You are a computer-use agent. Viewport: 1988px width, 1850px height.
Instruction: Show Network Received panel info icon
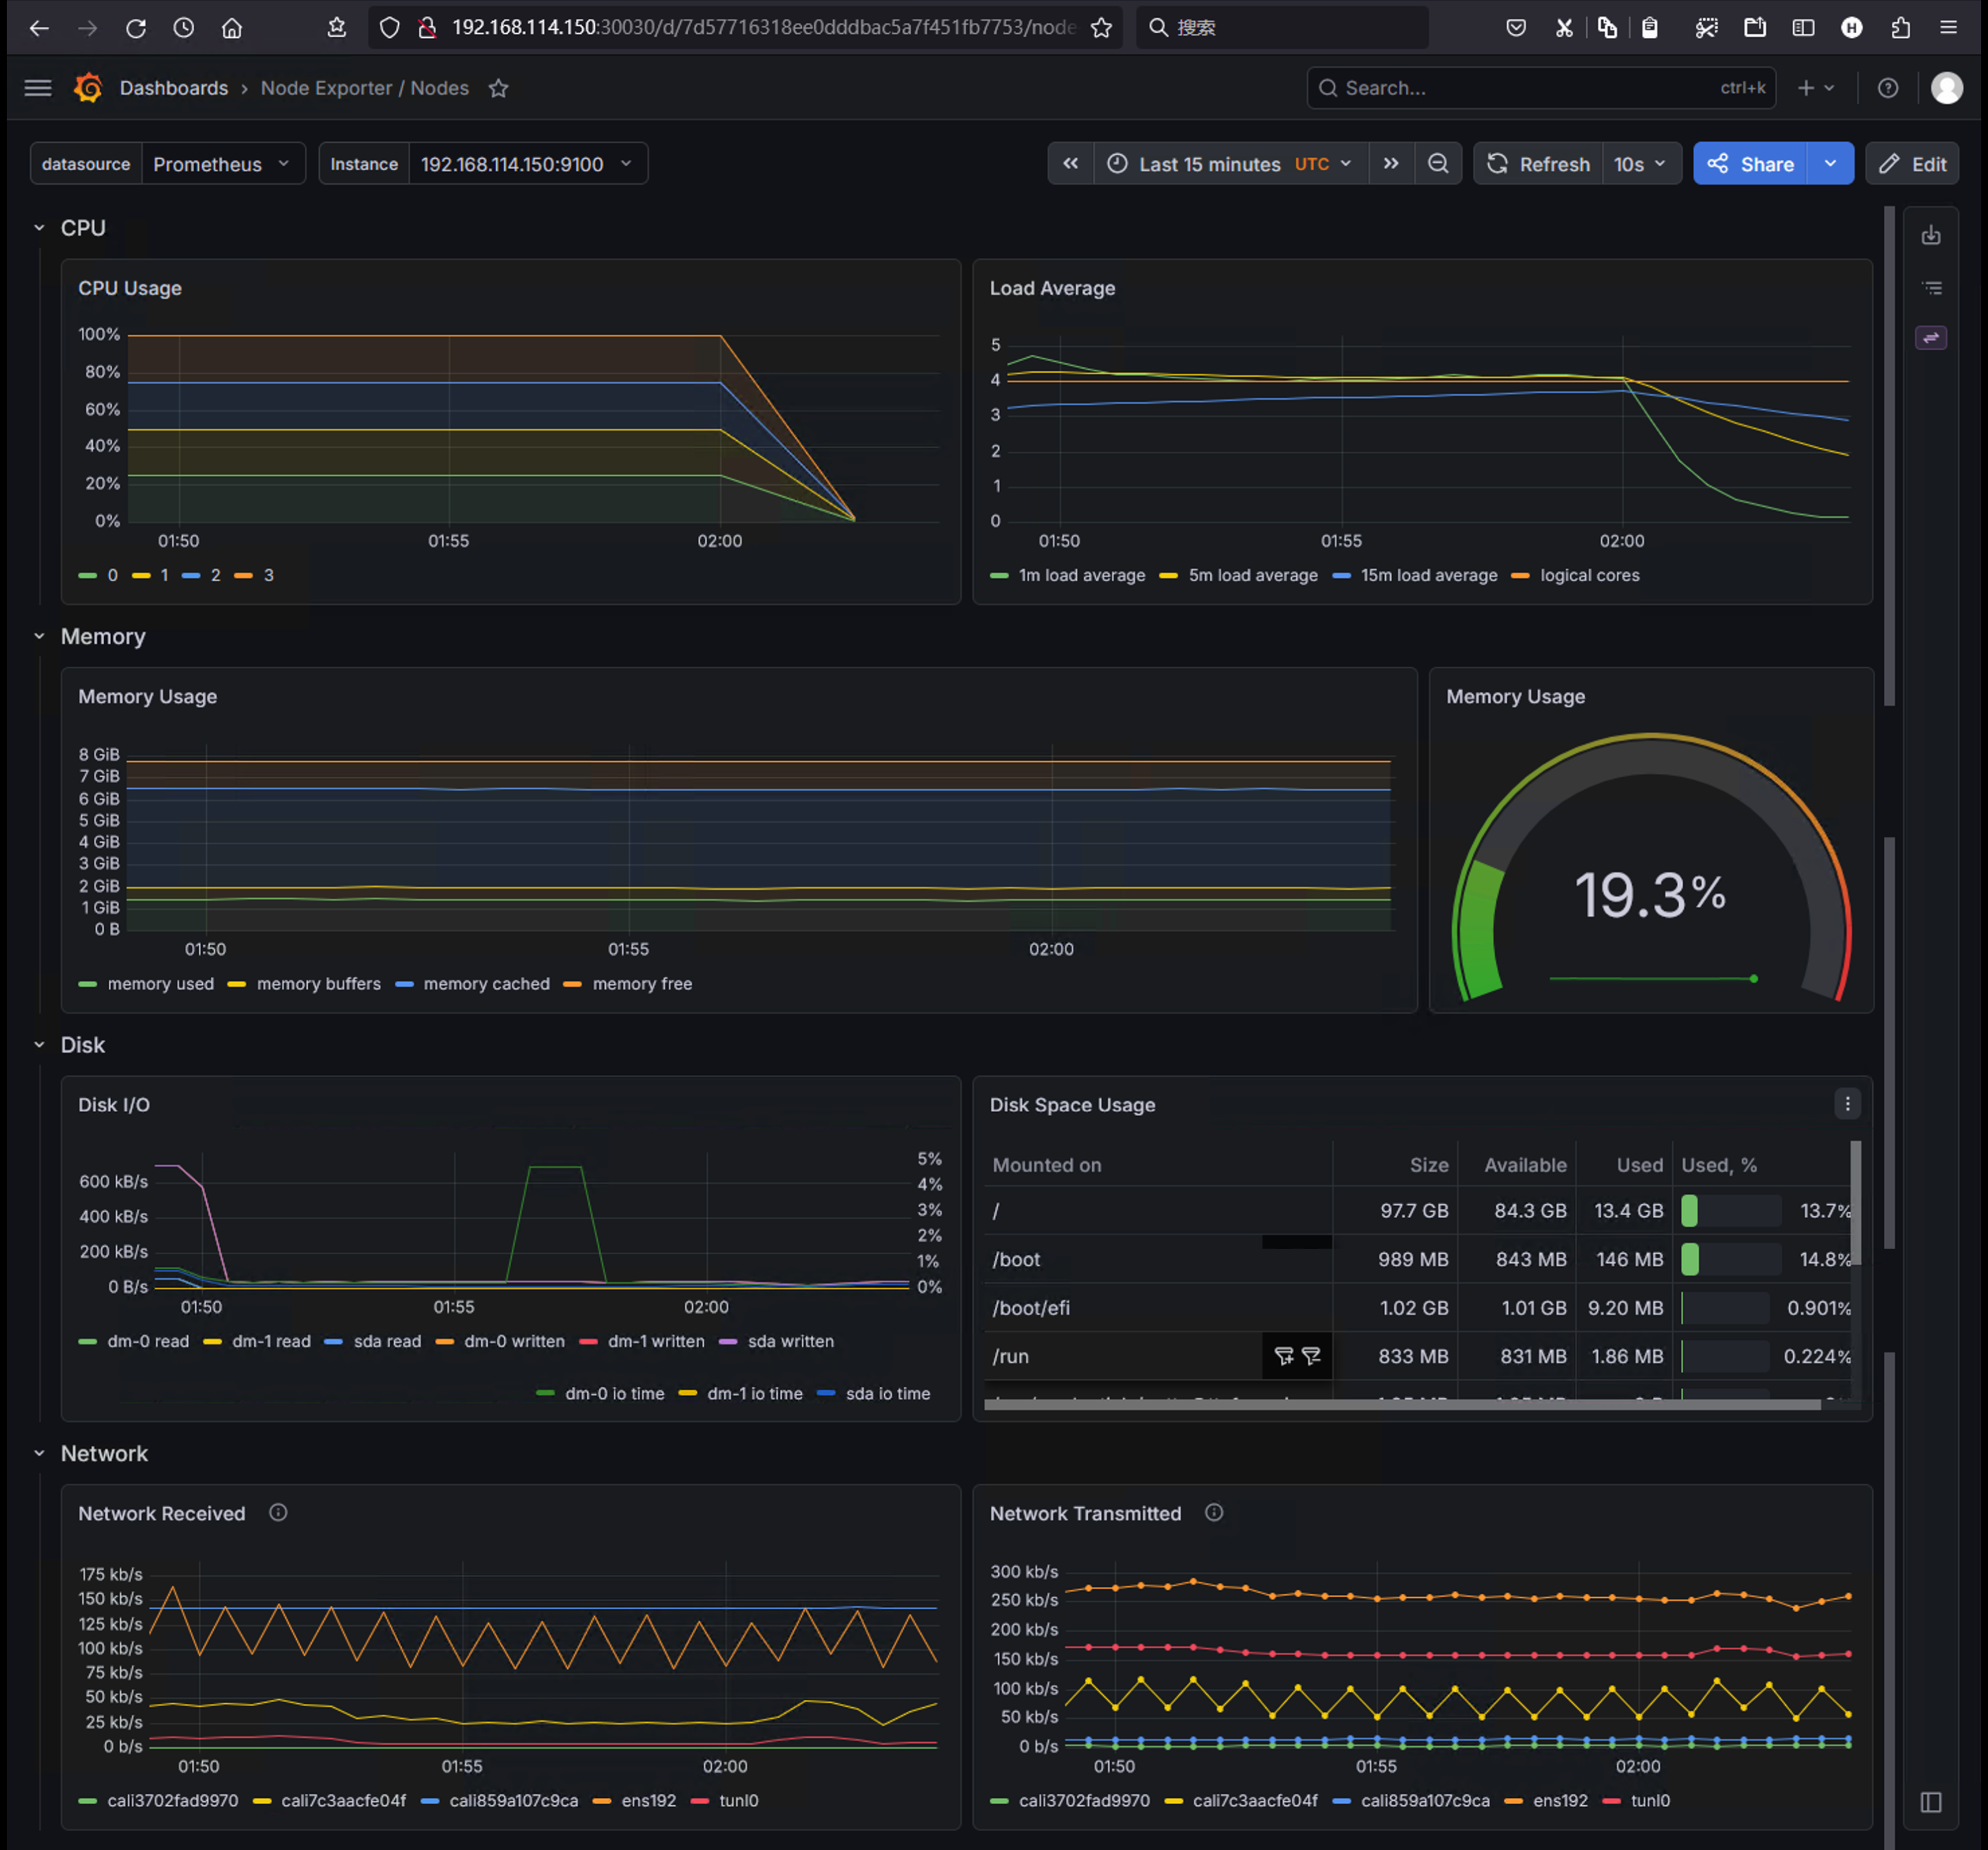click(x=278, y=1512)
